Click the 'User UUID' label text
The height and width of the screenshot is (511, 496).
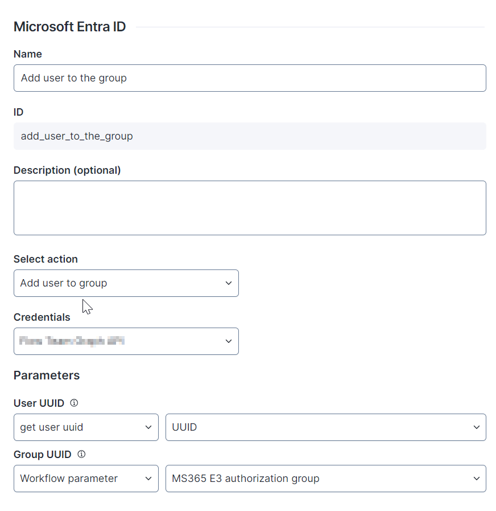(x=39, y=403)
